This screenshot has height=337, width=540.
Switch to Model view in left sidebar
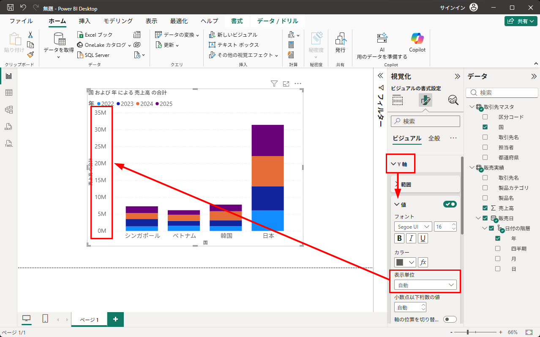click(x=8, y=110)
